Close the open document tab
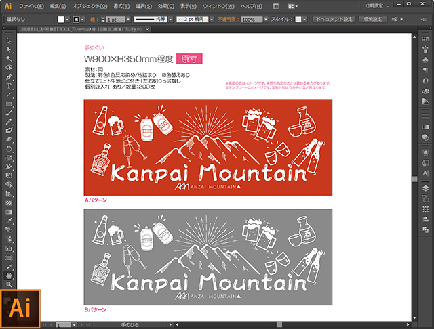 coord(148,29)
